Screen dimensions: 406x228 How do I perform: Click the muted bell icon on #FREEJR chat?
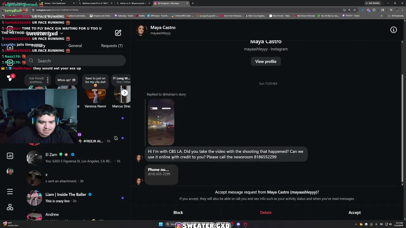point(116,138)
